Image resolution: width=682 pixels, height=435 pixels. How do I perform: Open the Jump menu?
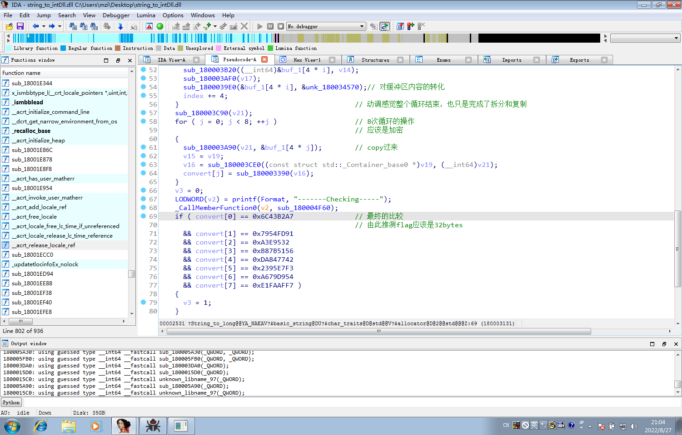pyautogui.click(x=44, y=15)
